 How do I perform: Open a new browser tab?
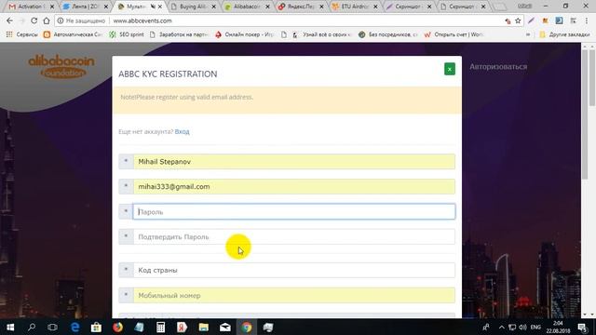click(x=500, y=7)
